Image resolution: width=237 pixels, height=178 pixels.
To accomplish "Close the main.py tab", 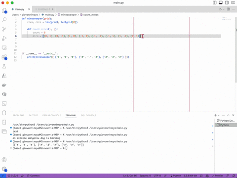I will 29,9.
